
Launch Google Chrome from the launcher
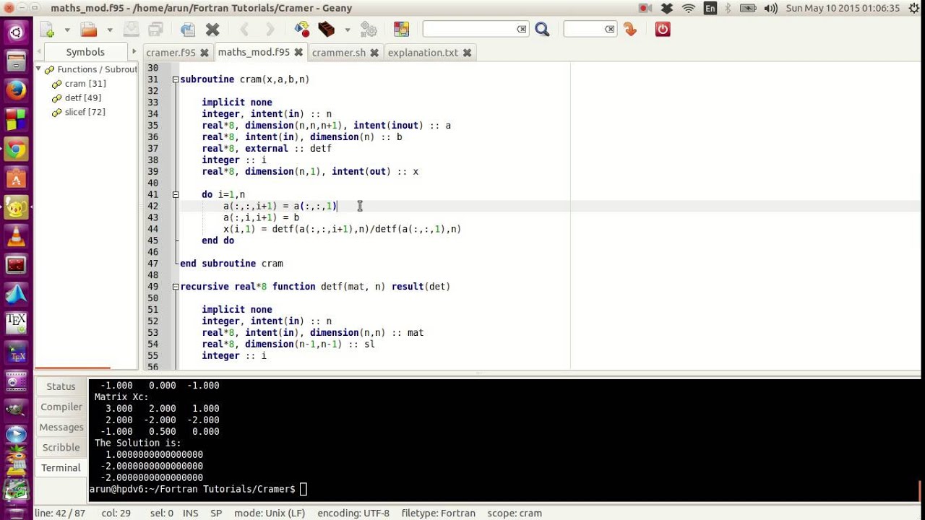pyautogui.click(x=16, y=150)
